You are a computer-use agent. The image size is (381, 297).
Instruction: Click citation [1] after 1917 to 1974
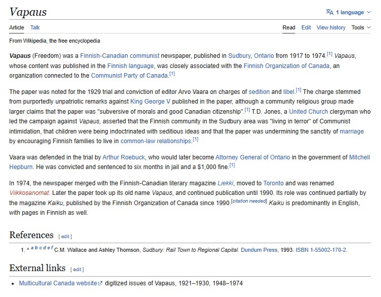tap(330, 54)
